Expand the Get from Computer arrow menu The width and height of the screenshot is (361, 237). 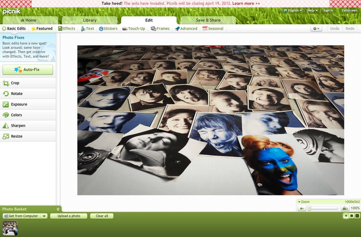pyautogui.click(x=44, y=216)
